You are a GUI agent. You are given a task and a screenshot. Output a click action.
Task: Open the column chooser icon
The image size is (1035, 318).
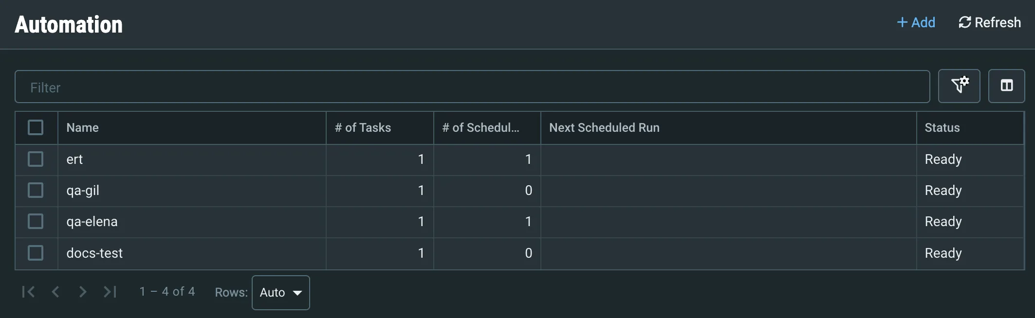(x=1006, y=86)
